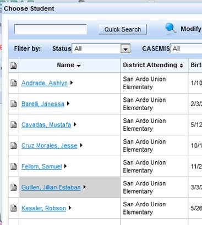Open student Barelli, Janessa
The width and height of the screenshot is (202, 225).
(x=43, y=104)
